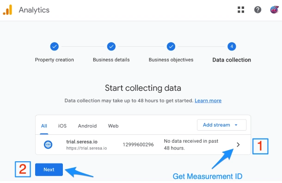This screenshot has width=282, height=183.
Task: Follow the Learn more link
Action: [208, 101]
